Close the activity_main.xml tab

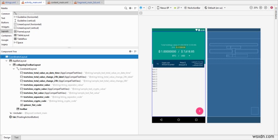click(44, 2)
